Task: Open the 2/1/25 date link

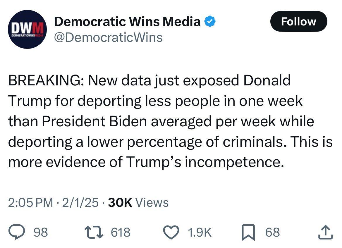Action: (80, 202)
